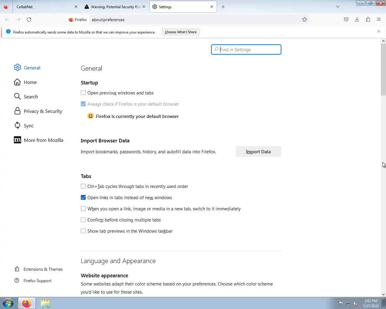Viewport: 386px width, 309px height.
Task: Focus the Find in Settings field
Action: [246, 49]
